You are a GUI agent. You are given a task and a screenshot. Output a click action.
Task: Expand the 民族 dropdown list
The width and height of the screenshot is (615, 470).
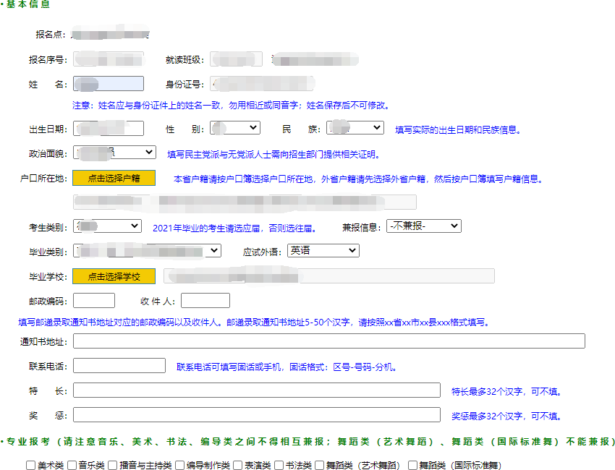tap(355, 128)
